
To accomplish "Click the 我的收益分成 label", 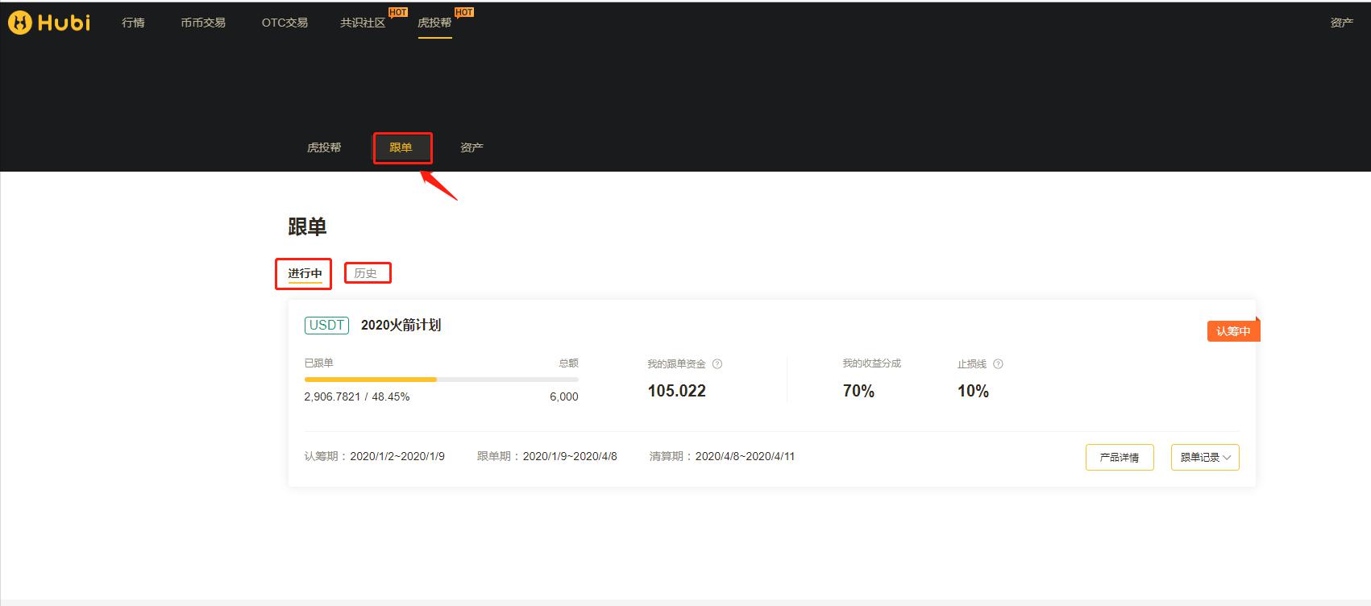I will tap(871, 363).
